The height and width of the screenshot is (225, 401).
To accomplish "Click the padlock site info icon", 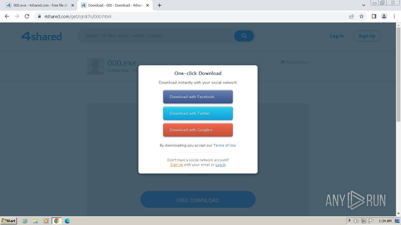I will click(x=39, y=17).
